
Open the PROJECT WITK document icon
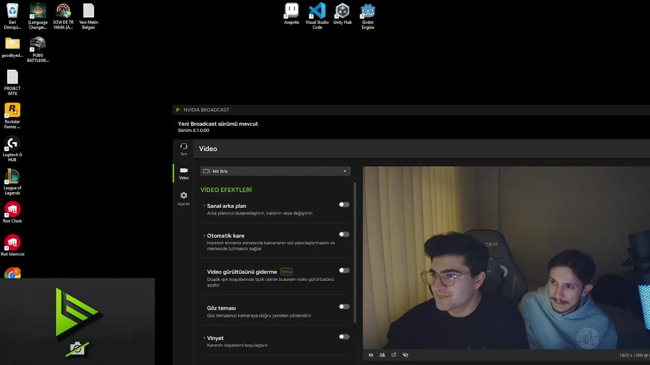click(12, 83)
